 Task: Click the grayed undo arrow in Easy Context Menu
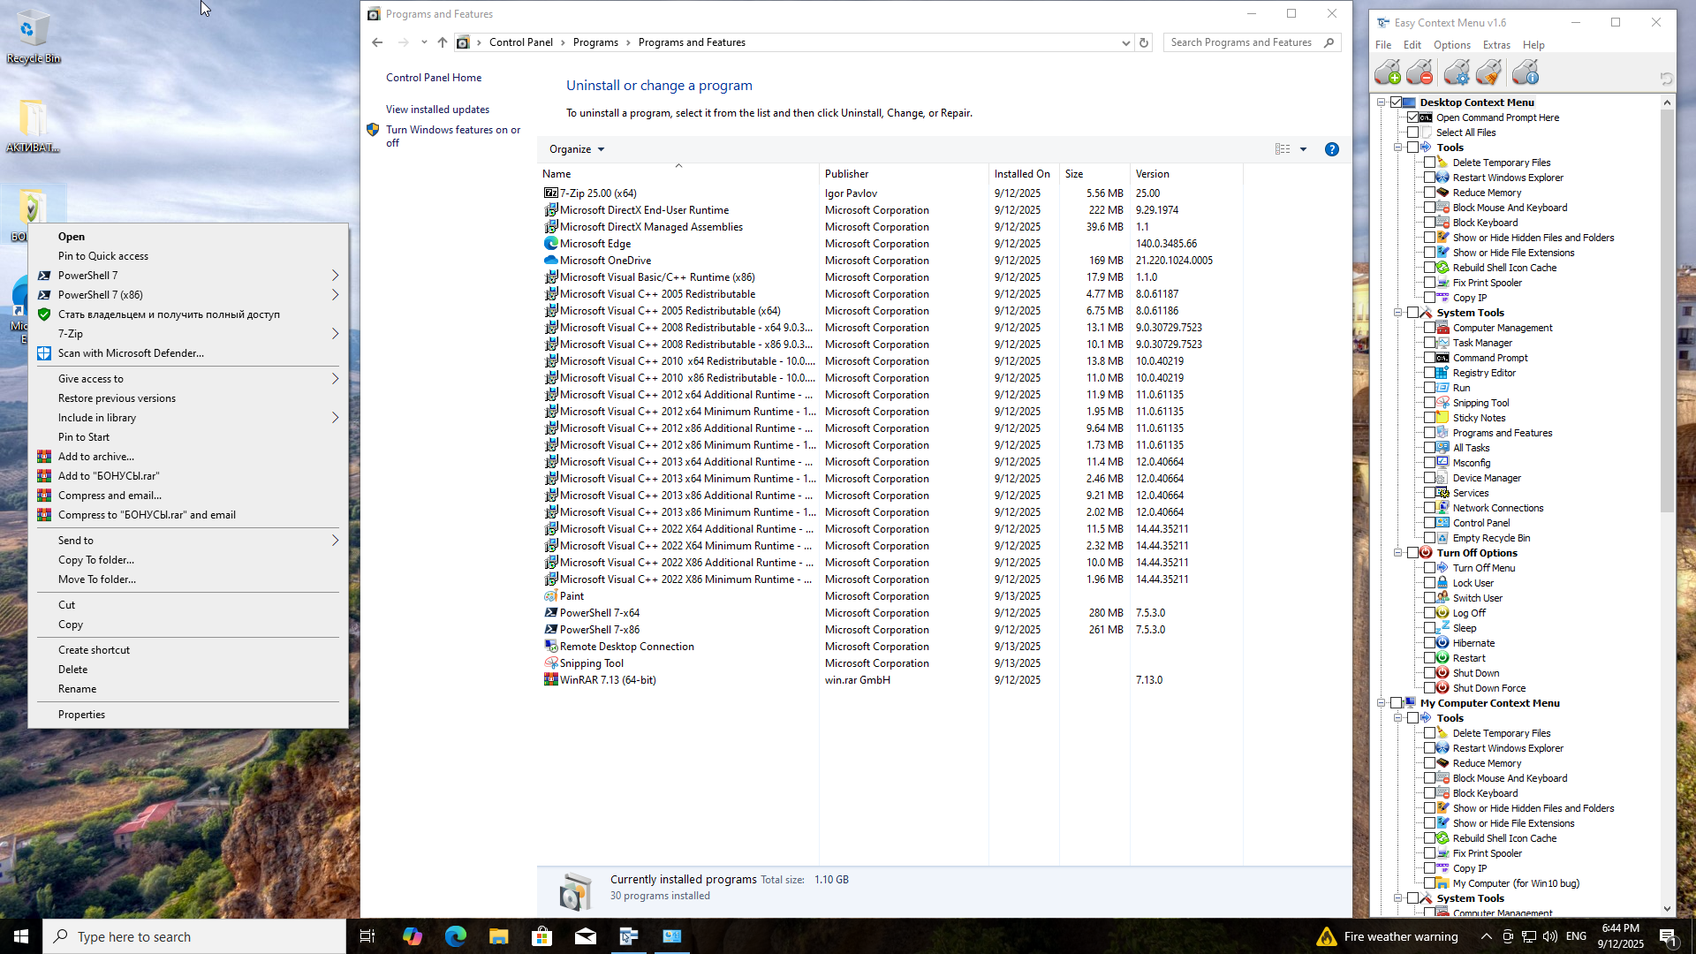coord(1666,79)
